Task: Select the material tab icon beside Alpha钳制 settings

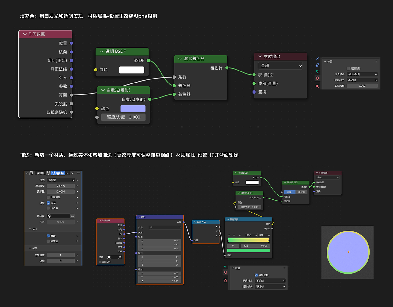Action: pyautogui.click(x=317, y=78)
